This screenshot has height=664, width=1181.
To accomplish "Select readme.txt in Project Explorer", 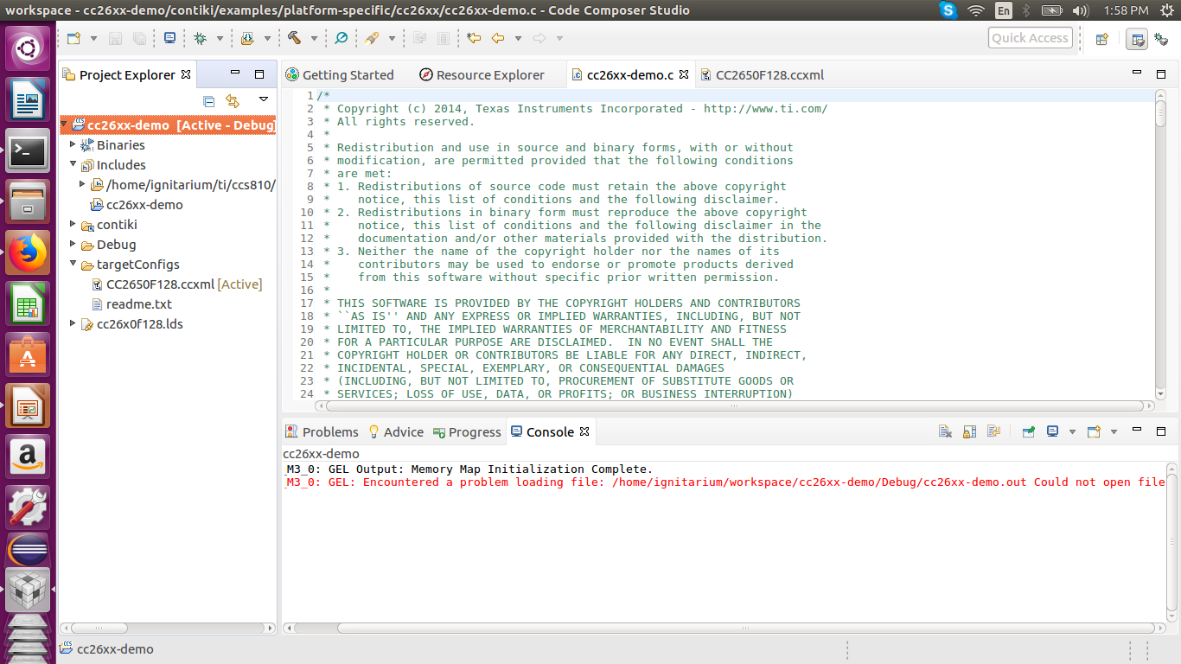I will pos(131,304).
